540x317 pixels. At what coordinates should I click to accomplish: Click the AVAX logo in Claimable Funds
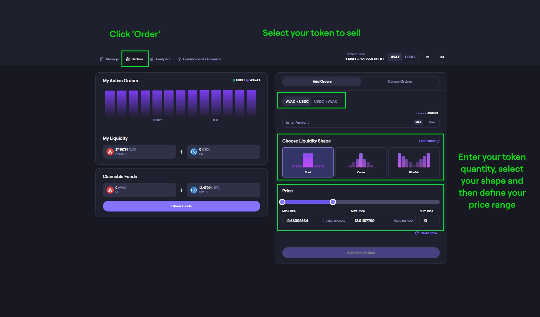click(x=110, y=190)
